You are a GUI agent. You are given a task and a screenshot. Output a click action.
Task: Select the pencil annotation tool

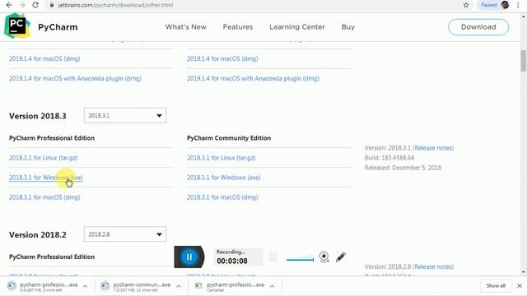341,257
